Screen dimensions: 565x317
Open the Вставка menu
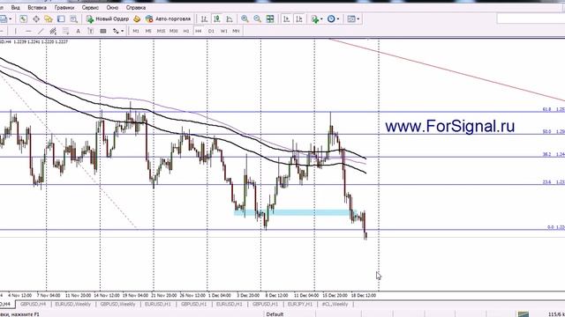pyautogui.click(x=37, y=8)
